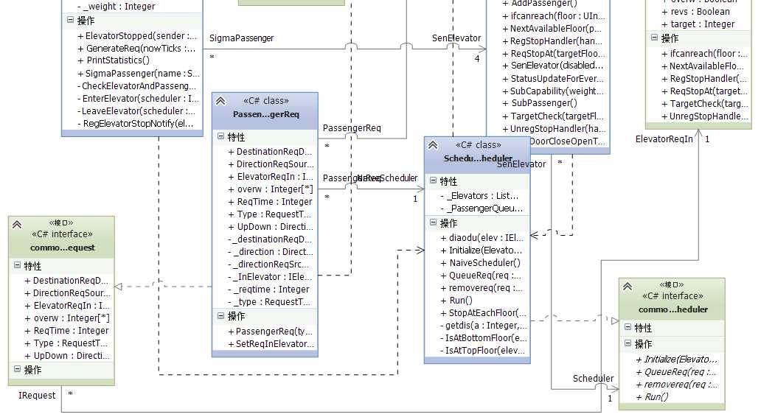Select the SigmaPassenger association label
This screenshot has width=775, height=417.
[x=242, y=38]
